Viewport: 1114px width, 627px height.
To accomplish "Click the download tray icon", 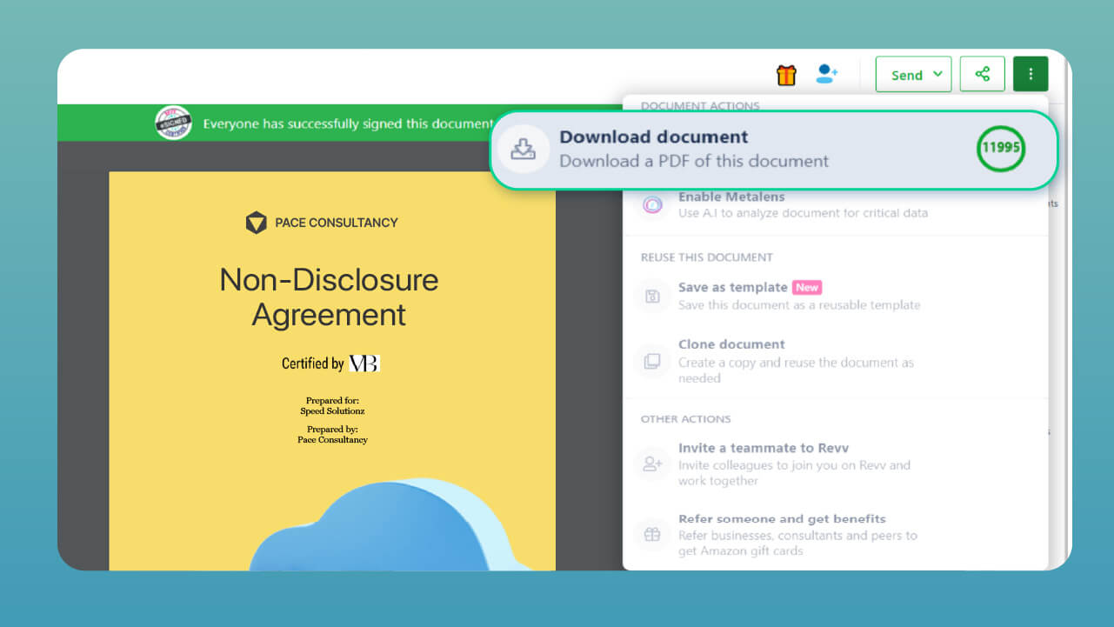I will coord(523,149).
